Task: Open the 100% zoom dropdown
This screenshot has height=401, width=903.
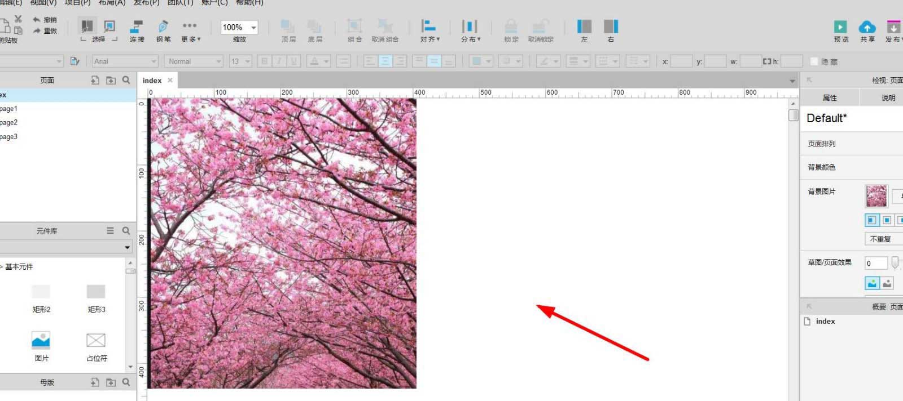Action: [253, 28]
